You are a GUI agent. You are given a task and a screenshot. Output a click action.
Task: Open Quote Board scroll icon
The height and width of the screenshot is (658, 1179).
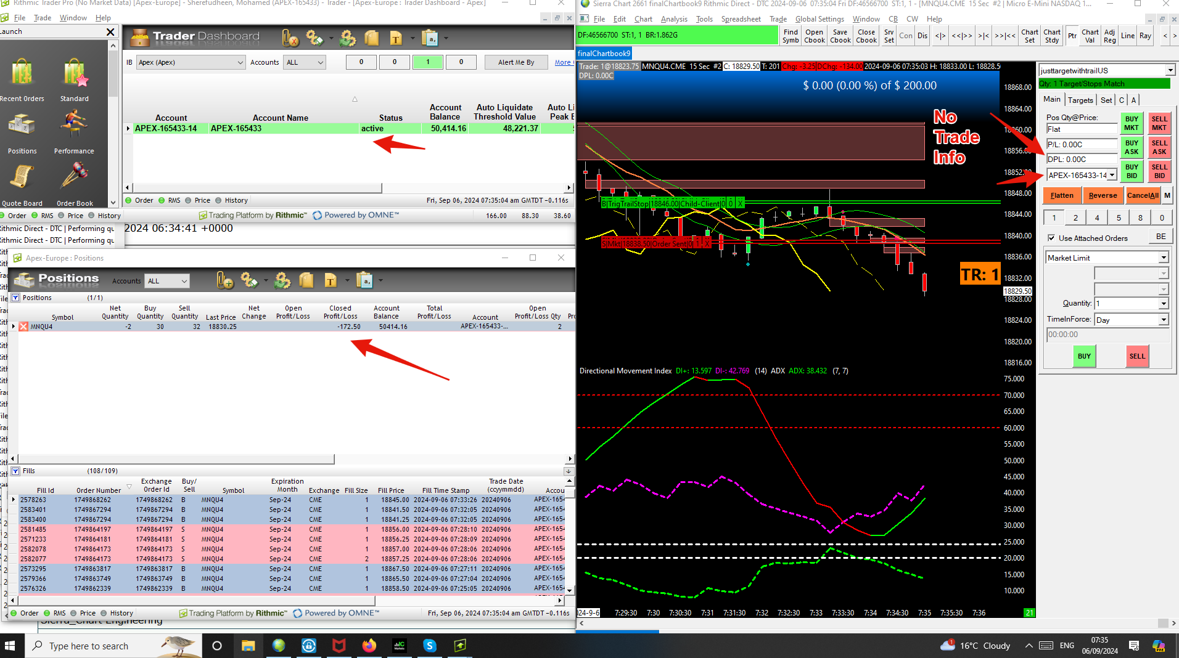tap(22, 177)
